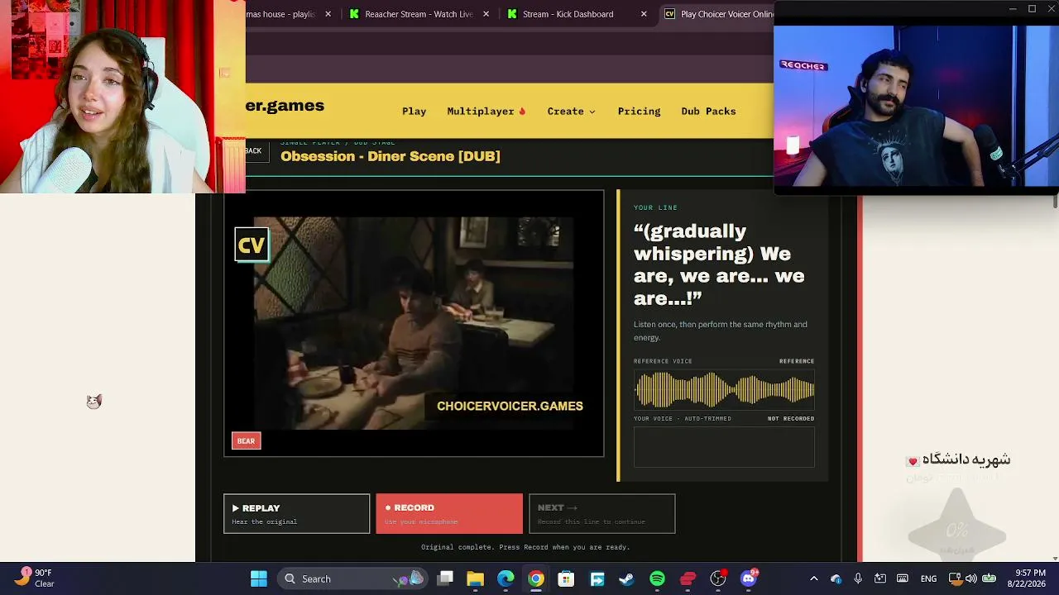
Task: Launch File Explorer from the taskbar
Action: [475, 579]
